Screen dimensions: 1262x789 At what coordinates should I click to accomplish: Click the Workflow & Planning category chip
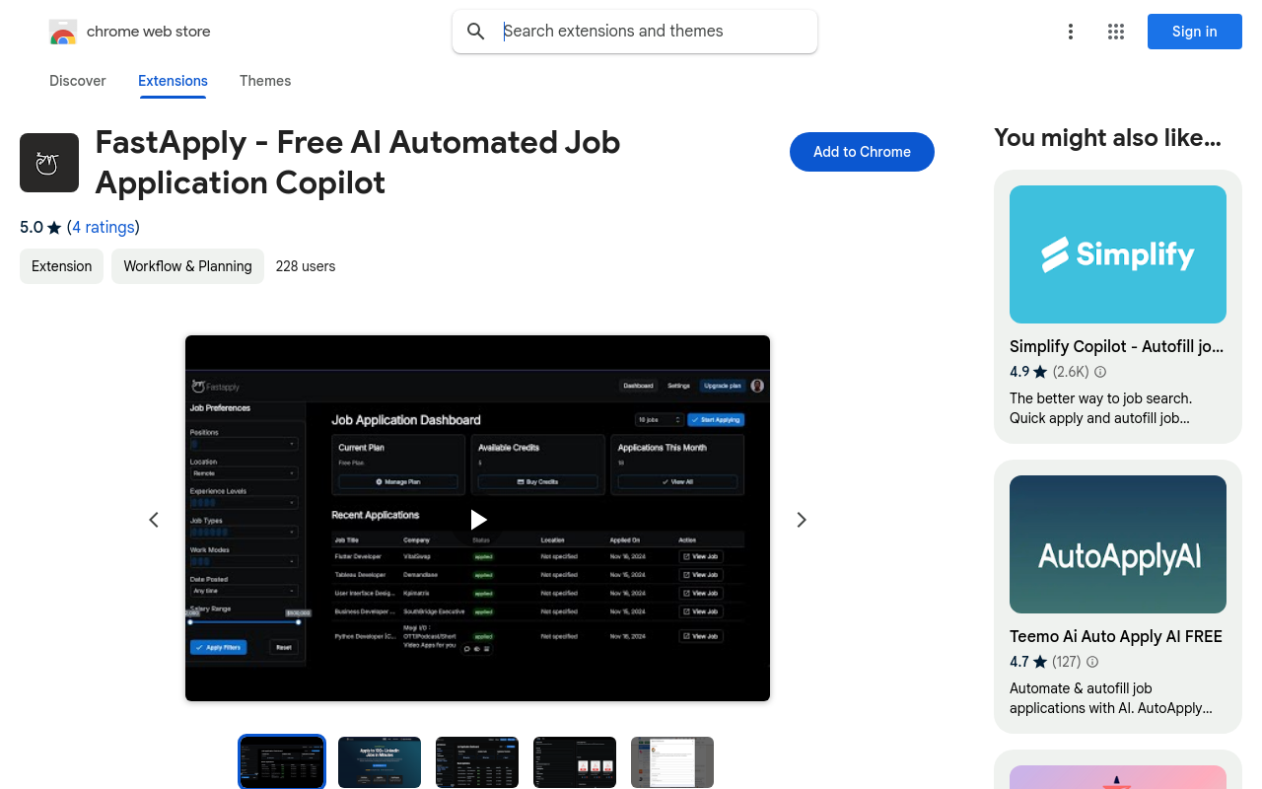coord(187,266)
